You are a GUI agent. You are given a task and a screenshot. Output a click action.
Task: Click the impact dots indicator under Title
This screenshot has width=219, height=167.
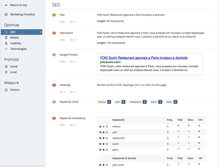click(x=63, y=22)
